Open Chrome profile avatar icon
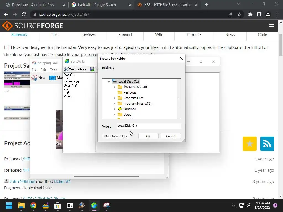The height and width of the screenshot is (212, 283). coord(268,14)
